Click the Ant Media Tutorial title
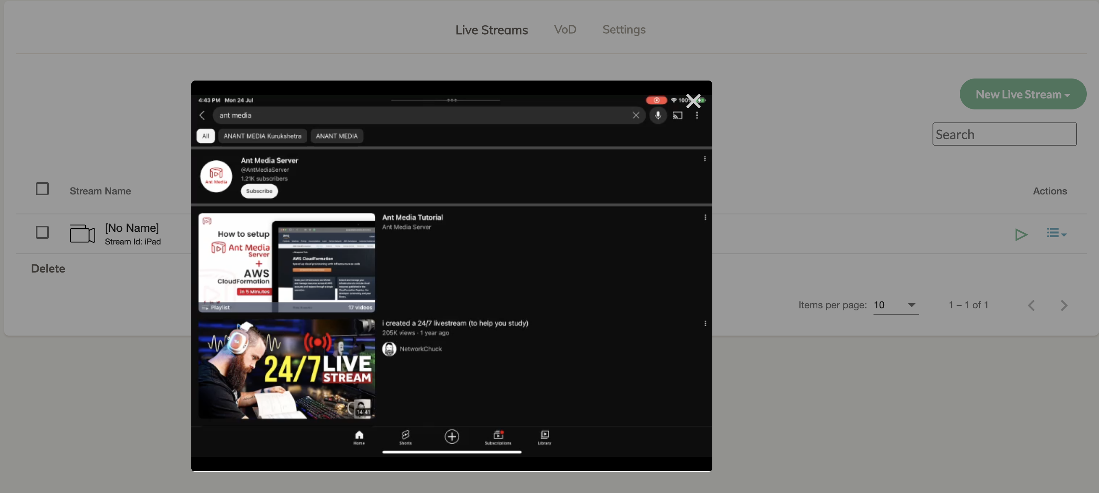 (412, 217)
